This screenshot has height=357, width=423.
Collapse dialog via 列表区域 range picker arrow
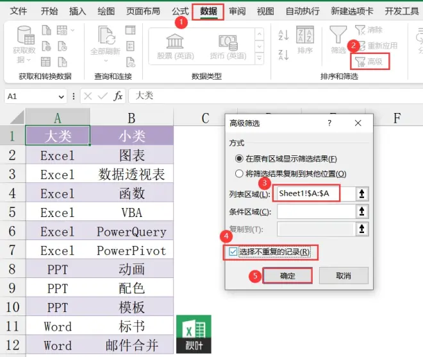point(361,193)
